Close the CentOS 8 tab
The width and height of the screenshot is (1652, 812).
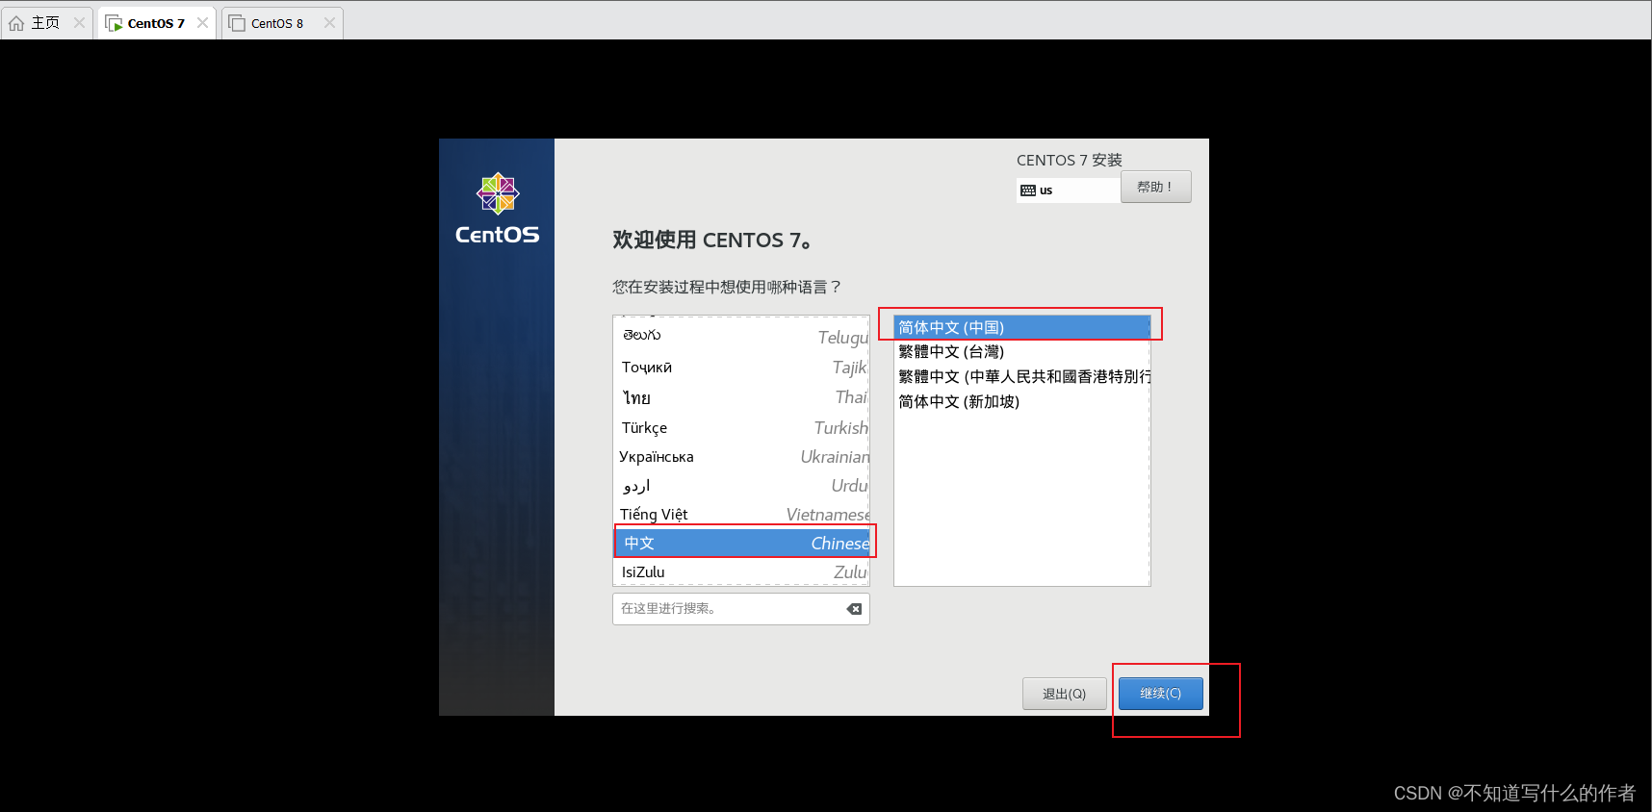click(x=329, y=23)
